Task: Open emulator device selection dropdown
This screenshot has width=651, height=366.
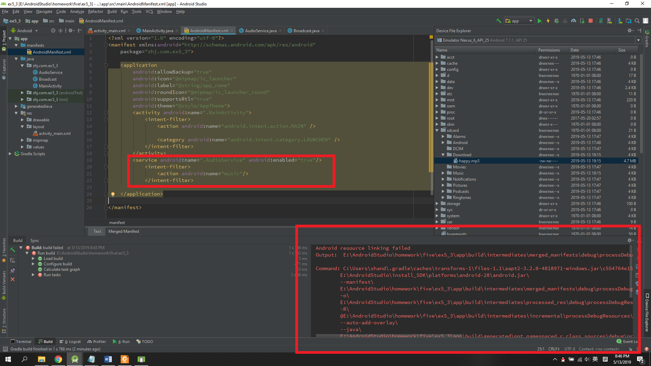Action: tap(538, 40)
